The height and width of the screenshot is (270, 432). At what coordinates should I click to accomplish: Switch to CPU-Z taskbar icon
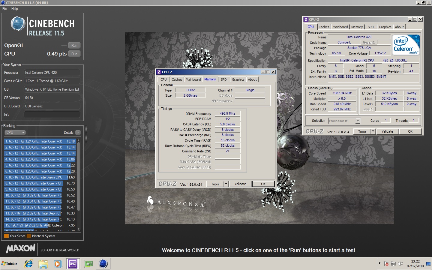(73, 264)
